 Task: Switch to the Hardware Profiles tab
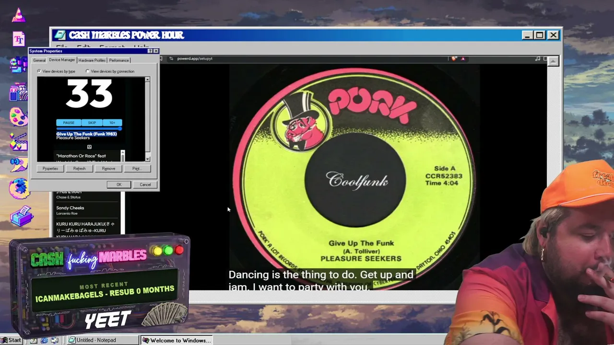92,60
